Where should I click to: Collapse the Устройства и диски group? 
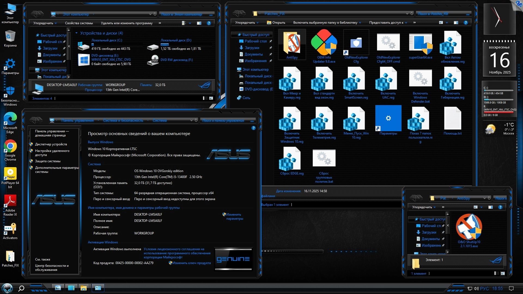point(77,33)
